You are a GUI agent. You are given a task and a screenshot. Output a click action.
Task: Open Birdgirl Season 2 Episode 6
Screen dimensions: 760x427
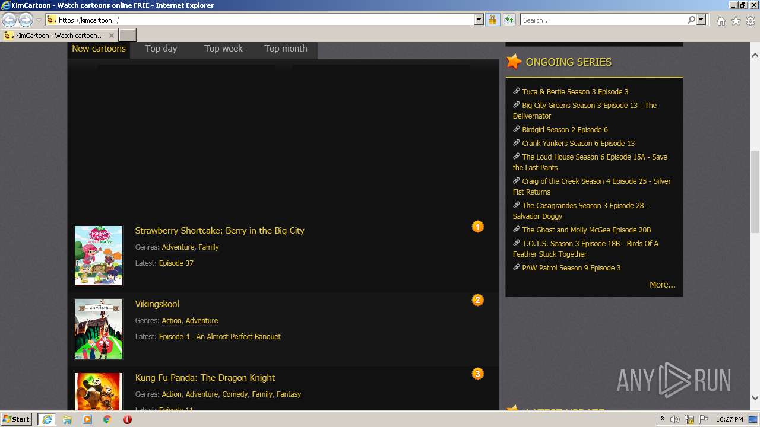click(565, 130)
